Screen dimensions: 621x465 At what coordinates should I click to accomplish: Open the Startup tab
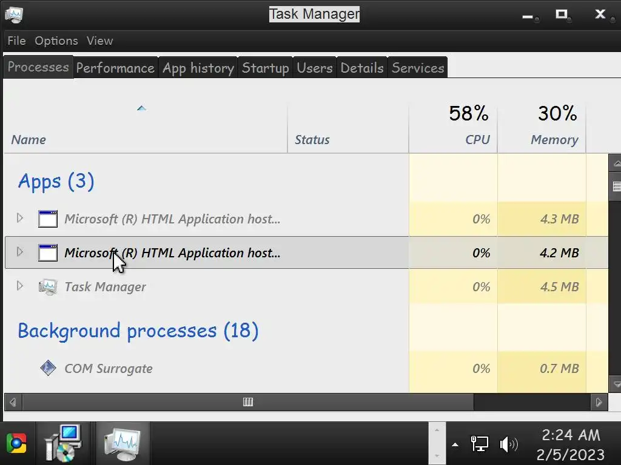point(266,68)
